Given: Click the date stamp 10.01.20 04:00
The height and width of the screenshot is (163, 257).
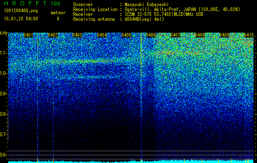Looking at the screenshot, I should [21, 19].
